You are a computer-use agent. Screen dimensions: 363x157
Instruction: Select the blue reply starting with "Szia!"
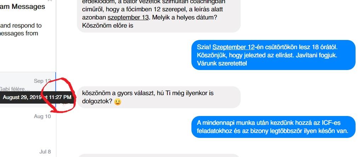click(273, 55)
